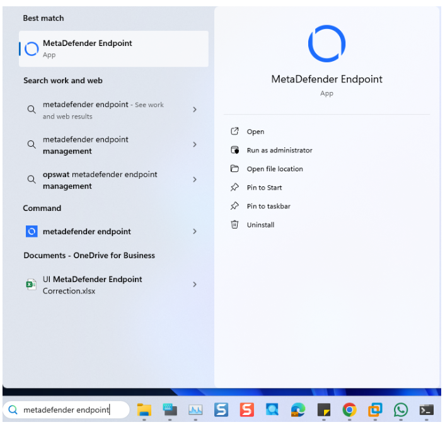Open MetaDefender Endpoint best match result
The width and height of the screenshot is (445, 427).
[x=113, y=48]
